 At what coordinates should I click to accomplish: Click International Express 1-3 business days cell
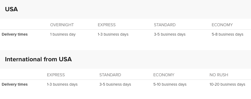coord(62,85)
